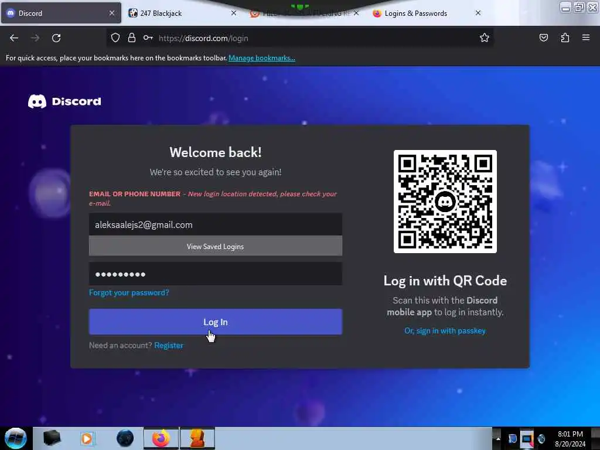The image size is (600, 450).
Task: Open tracking protection shield icon
Action: (115, 38)
